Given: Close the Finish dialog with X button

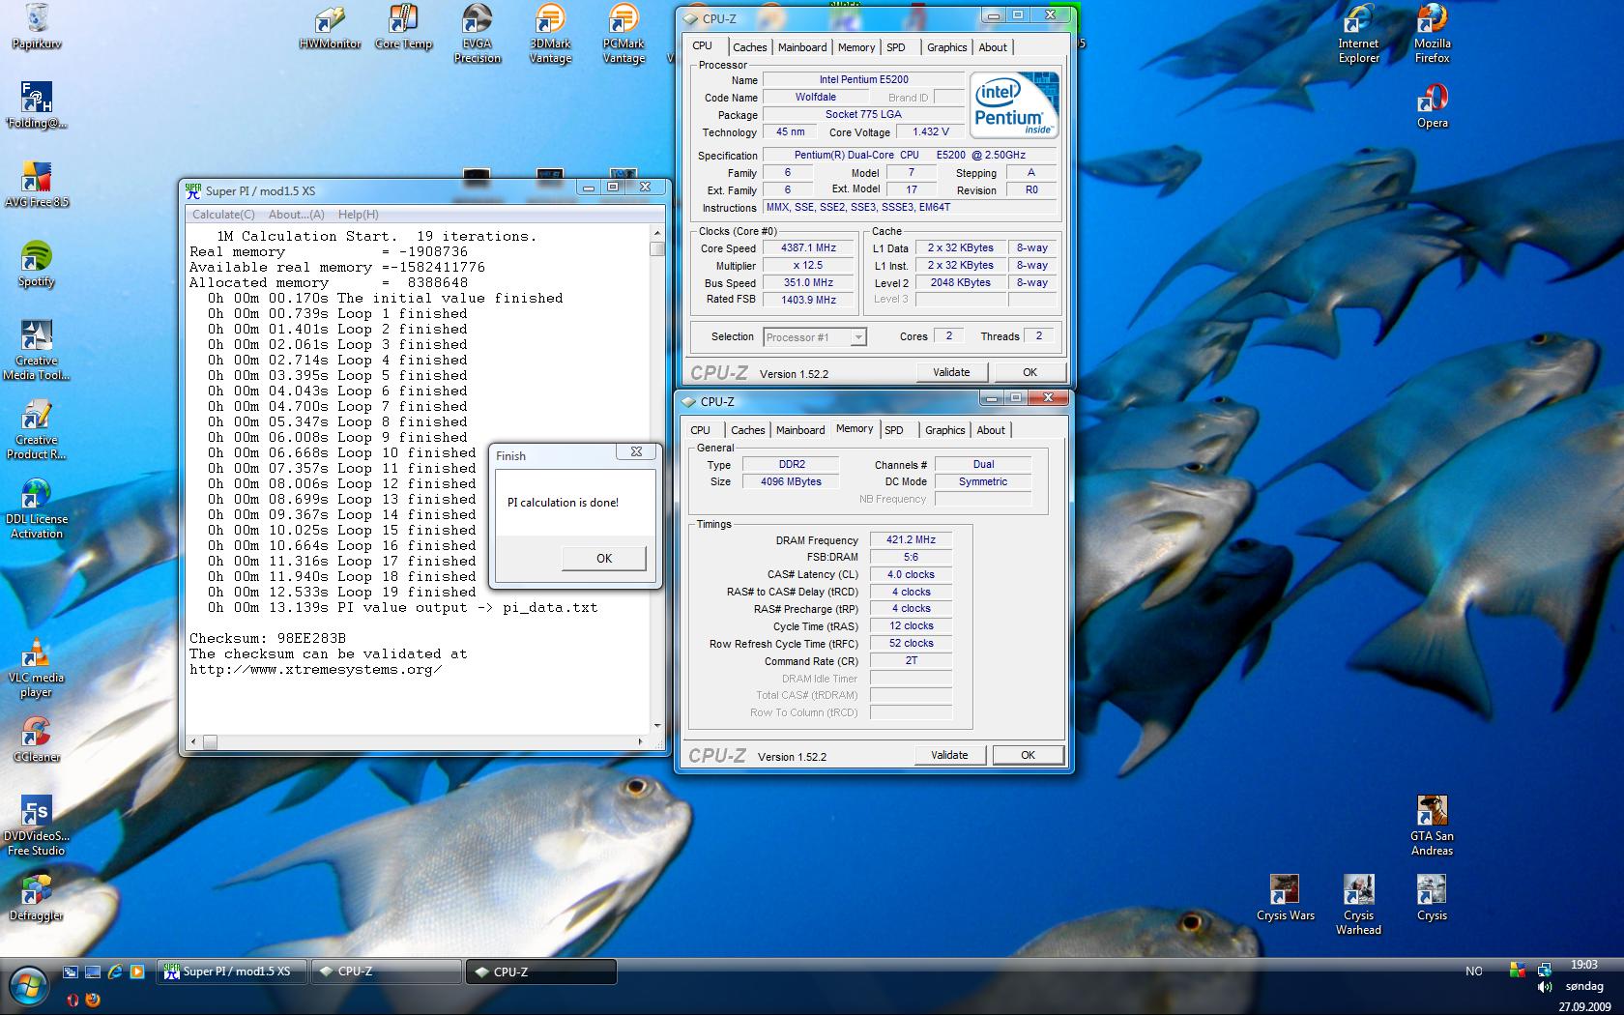Looking at the screenshot, I should [636, 451].
